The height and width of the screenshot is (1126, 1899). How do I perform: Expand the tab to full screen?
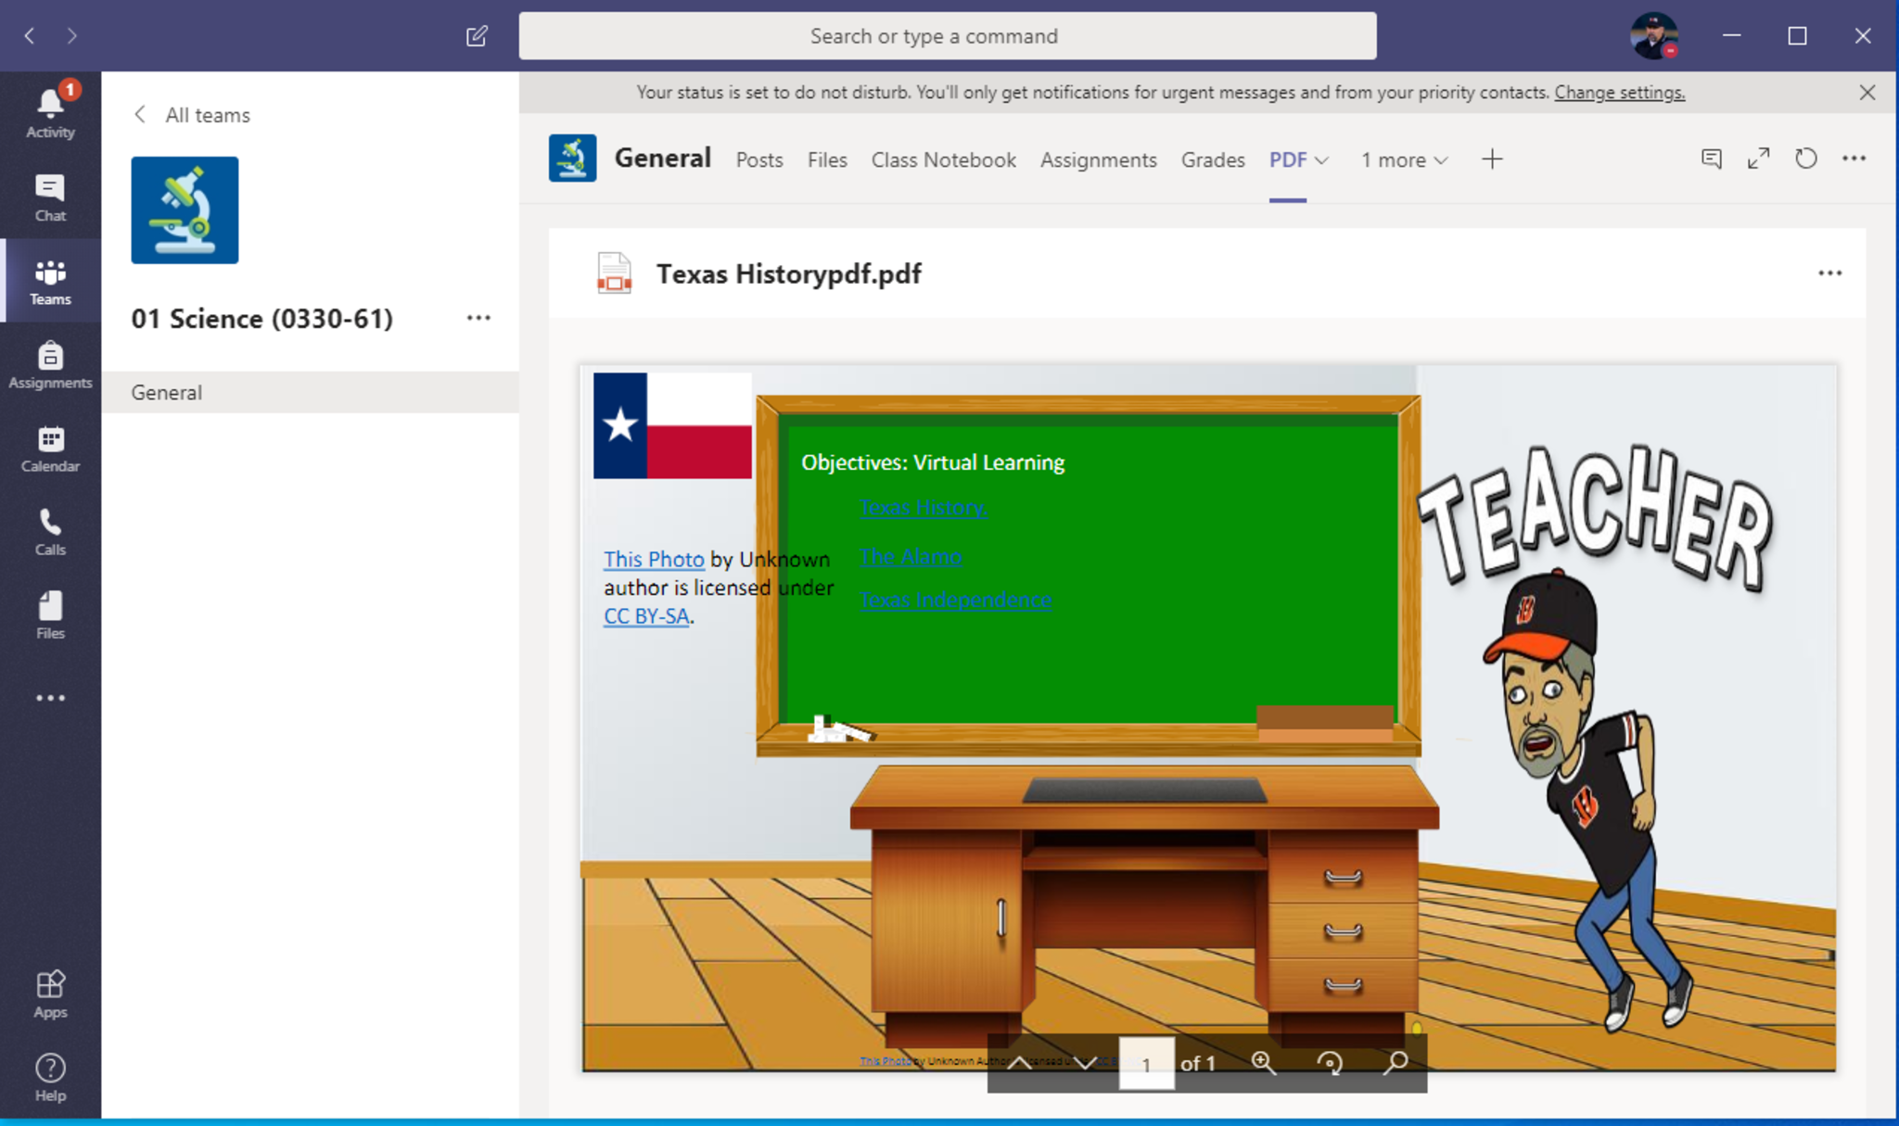1758,158
